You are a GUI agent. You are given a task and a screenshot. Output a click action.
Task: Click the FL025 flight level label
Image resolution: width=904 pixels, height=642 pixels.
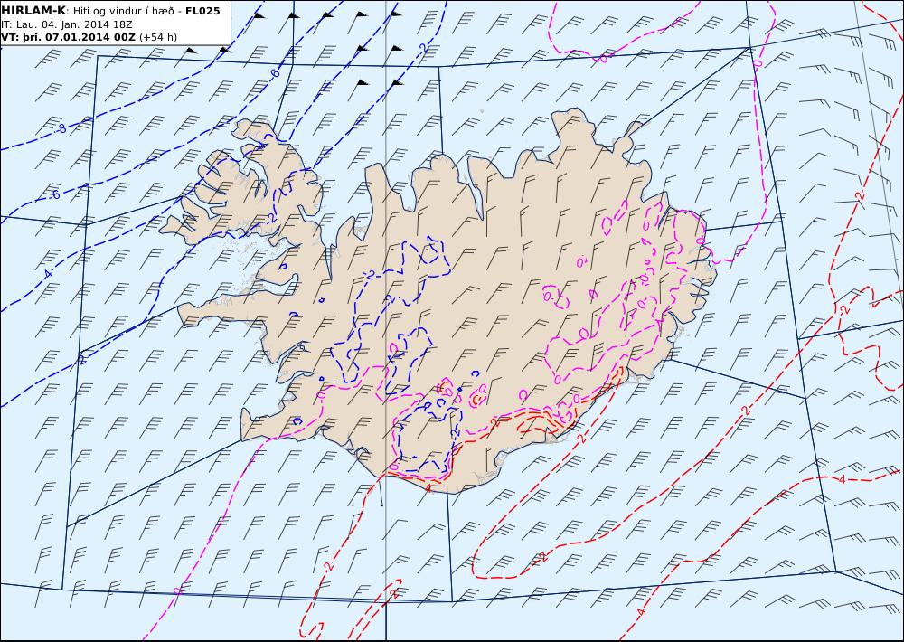pyautogui.click(x=202, y=11)
